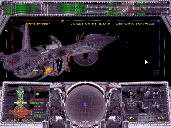Select КОМПЬЮТЕР in ship systems list

[x=37, y=103]
